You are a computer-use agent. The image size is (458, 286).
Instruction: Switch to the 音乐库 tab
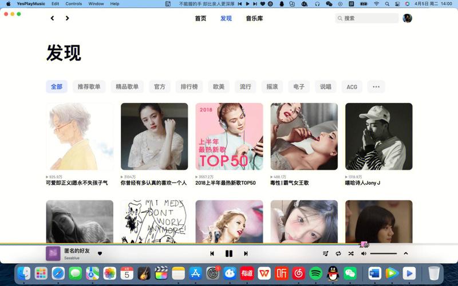tap(254, 18)
